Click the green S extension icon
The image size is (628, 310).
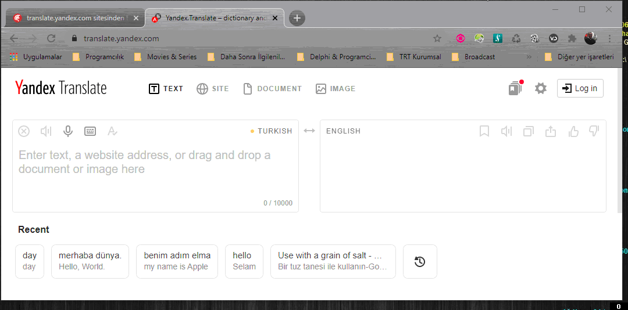(497, 38)
